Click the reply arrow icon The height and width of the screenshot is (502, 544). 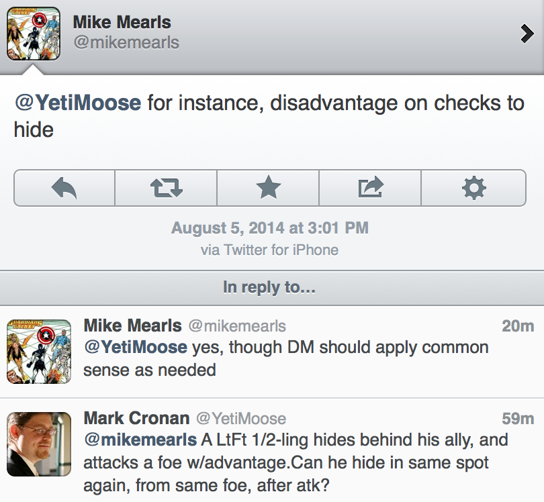[64, 188]
